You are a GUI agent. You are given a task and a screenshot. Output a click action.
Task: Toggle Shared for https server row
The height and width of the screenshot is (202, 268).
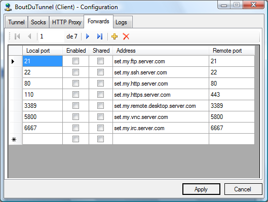tap(100, 95)
